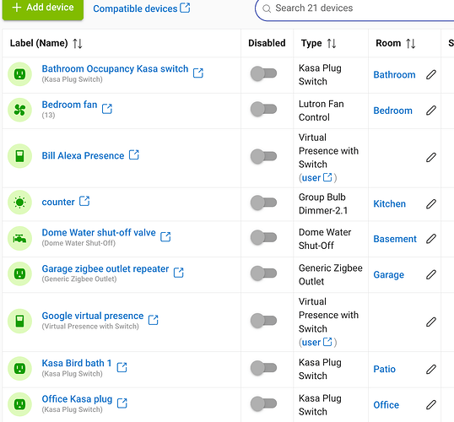This screenshot has height=422, width=454.
Task: Edit the Patio room with pencil icon
Action: click(x=431, y=369)
